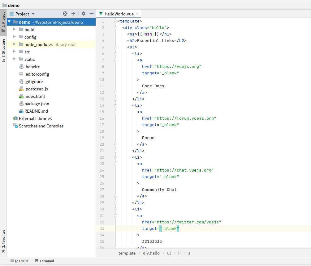Image resolution: width=311 pixels, height=266 pixels.
Task: Click the demo folder icon in title bar
Action: click(x=5, y=5)
